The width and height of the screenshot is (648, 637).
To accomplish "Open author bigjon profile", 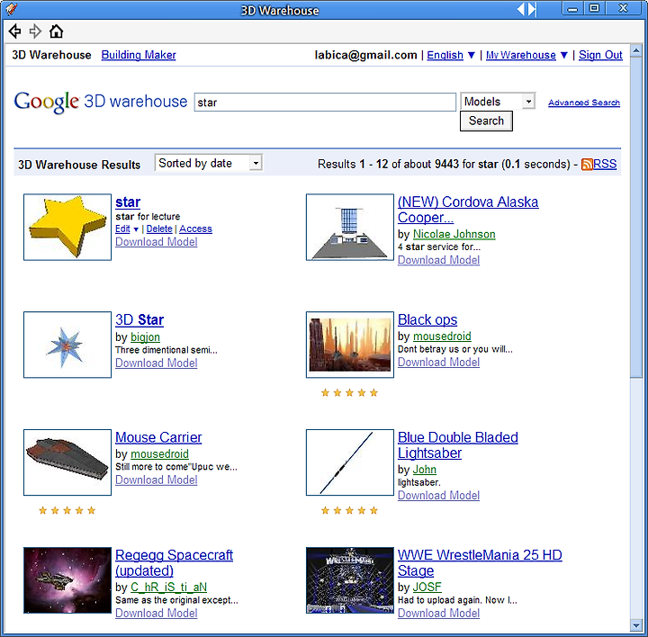I will coord(145,337).
